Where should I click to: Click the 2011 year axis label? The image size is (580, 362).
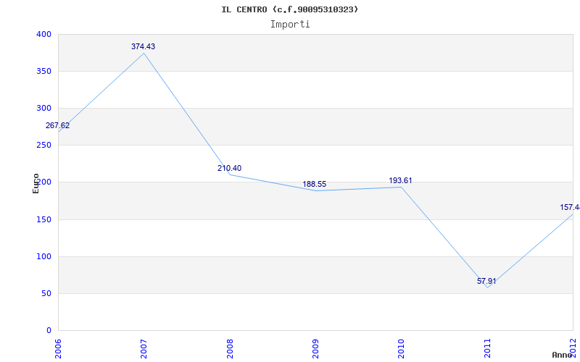coord(487,348)
